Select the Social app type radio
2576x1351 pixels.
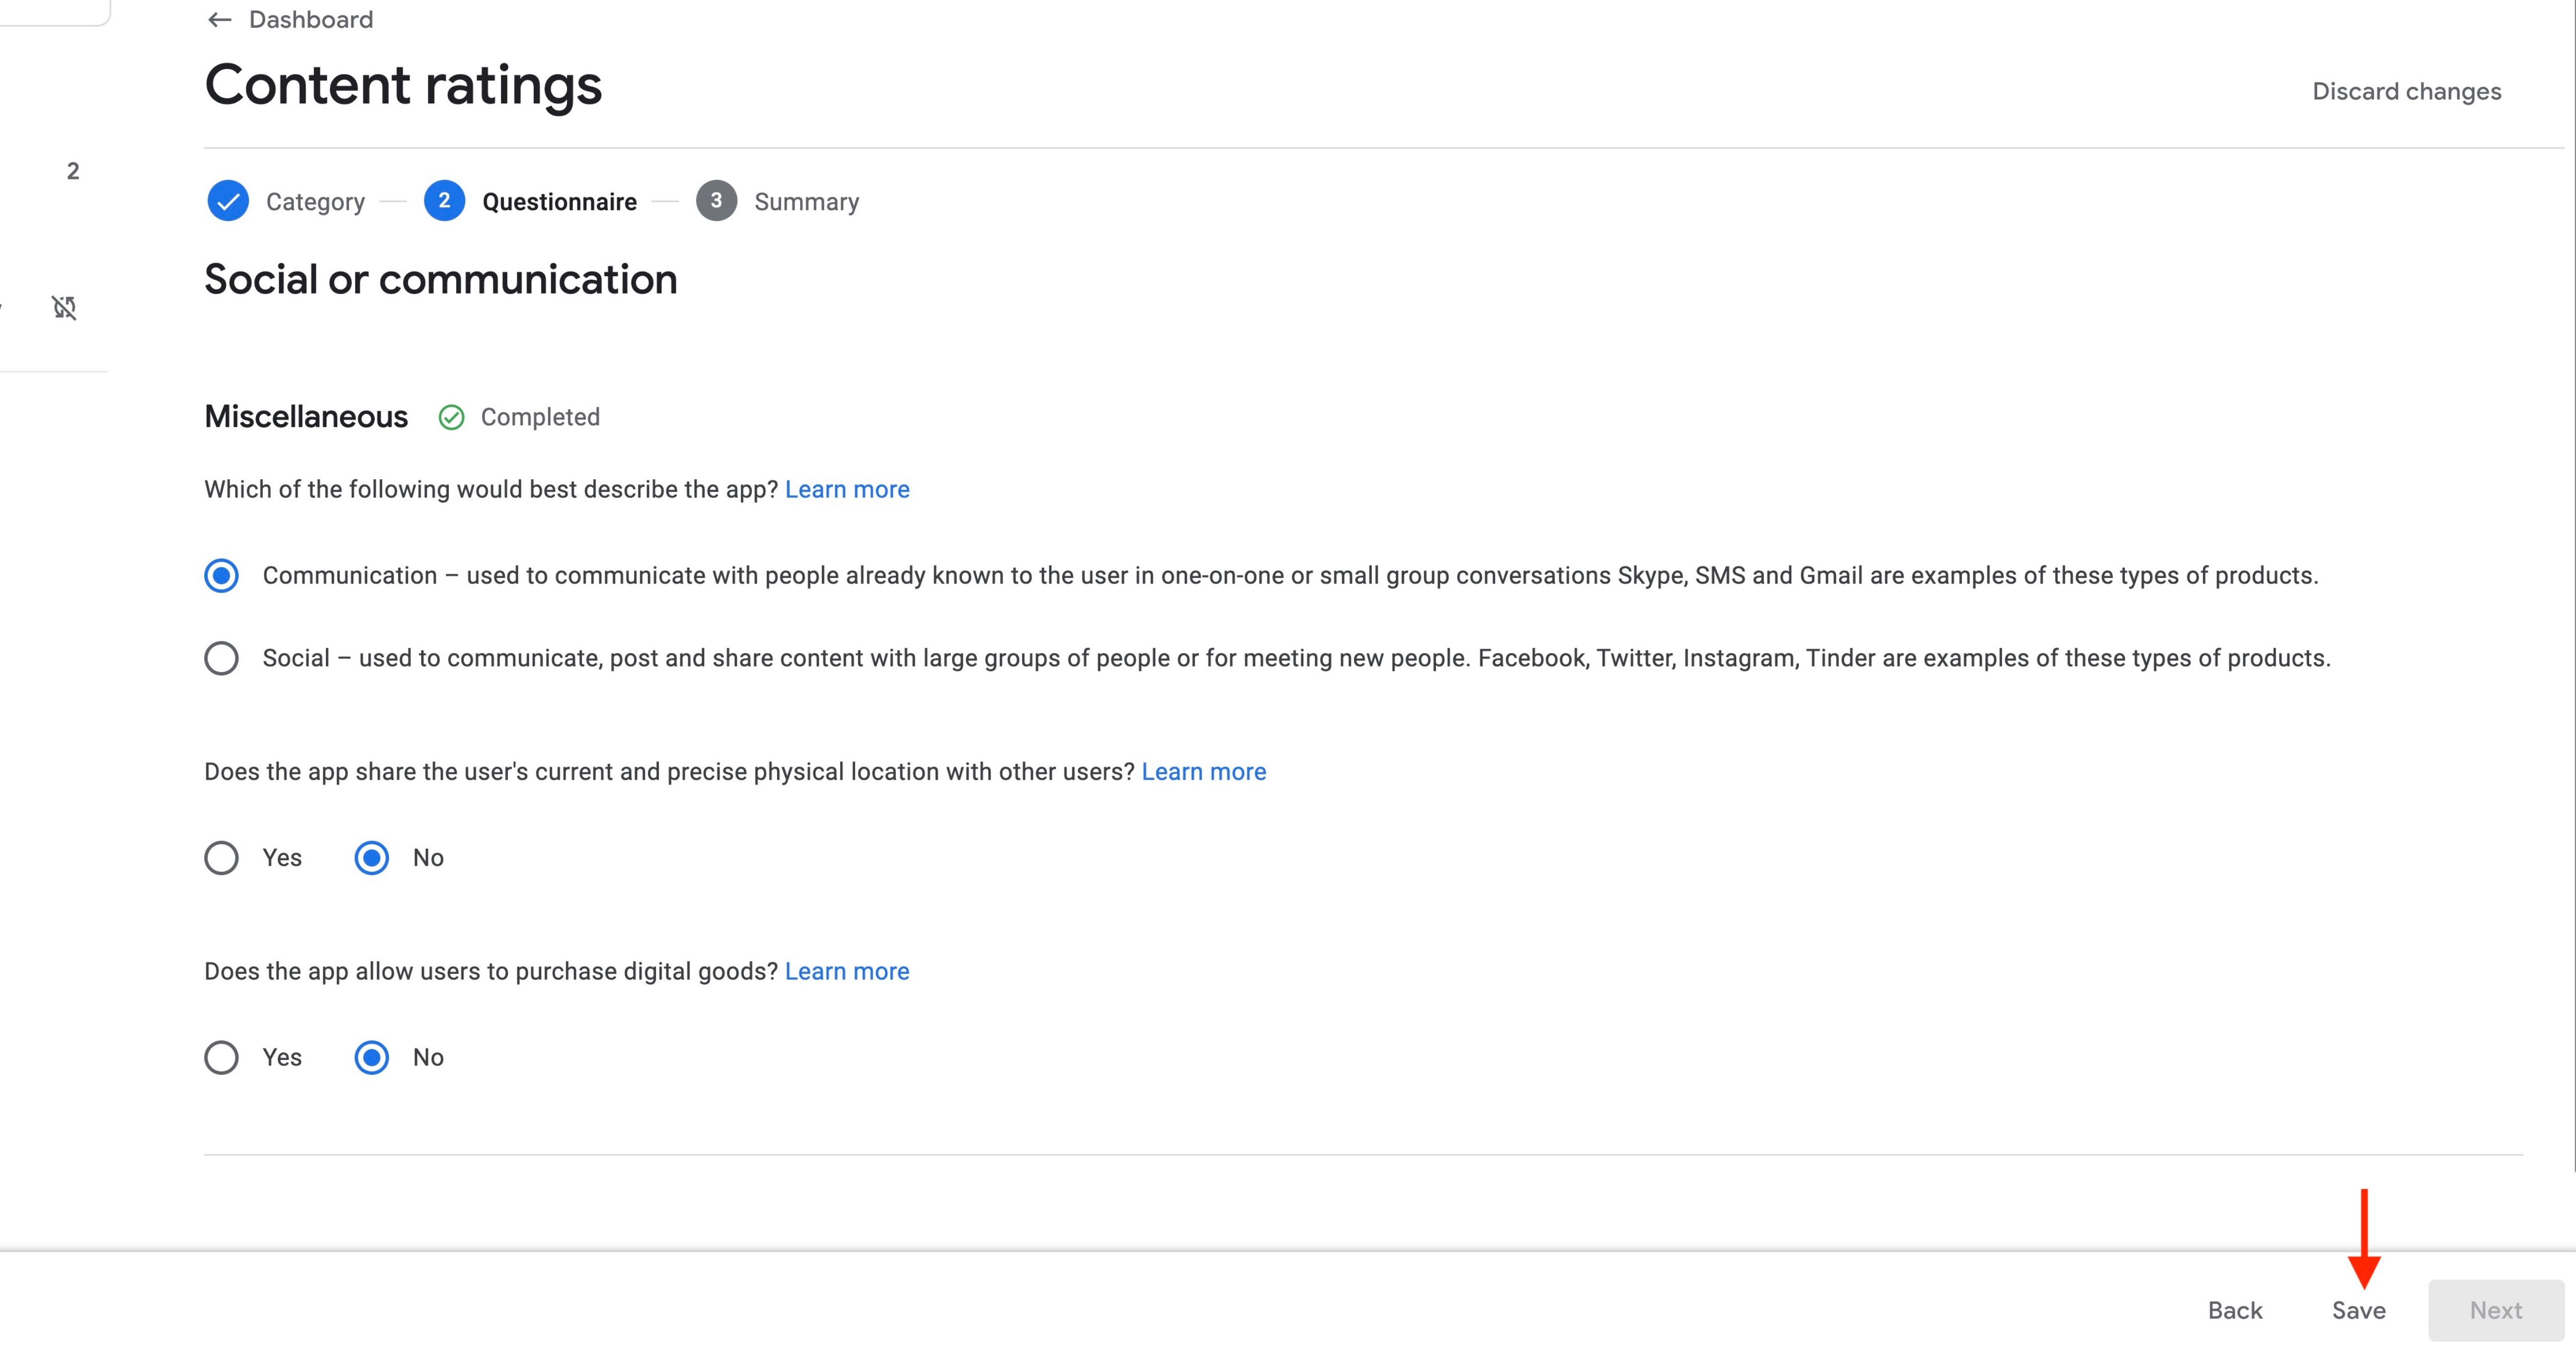pyautogui.click(x=221, y=659)
